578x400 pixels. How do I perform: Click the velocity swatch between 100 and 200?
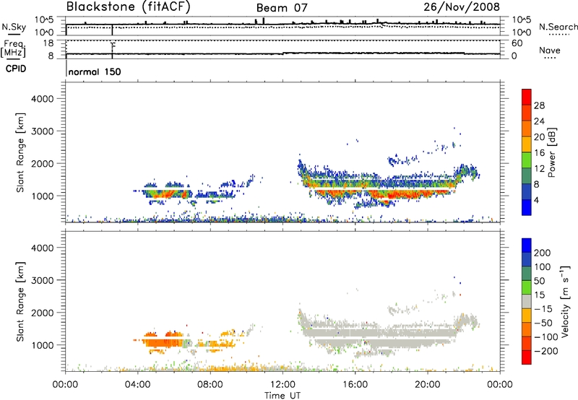(527, 260)
